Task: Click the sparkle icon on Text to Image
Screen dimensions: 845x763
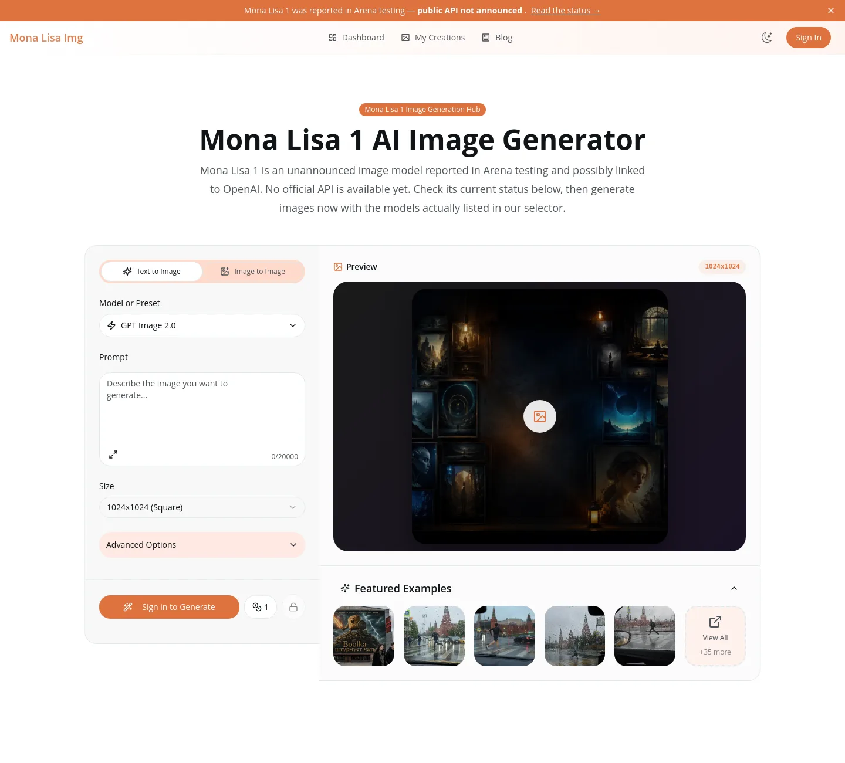Action: pyautogui.click(x=127, y=272)
